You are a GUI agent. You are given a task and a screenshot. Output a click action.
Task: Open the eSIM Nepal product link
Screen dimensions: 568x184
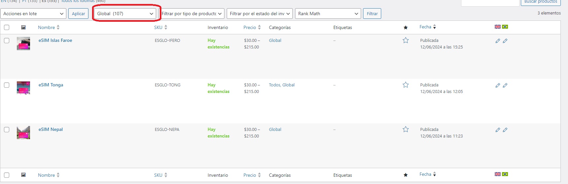tap(50, 129)
